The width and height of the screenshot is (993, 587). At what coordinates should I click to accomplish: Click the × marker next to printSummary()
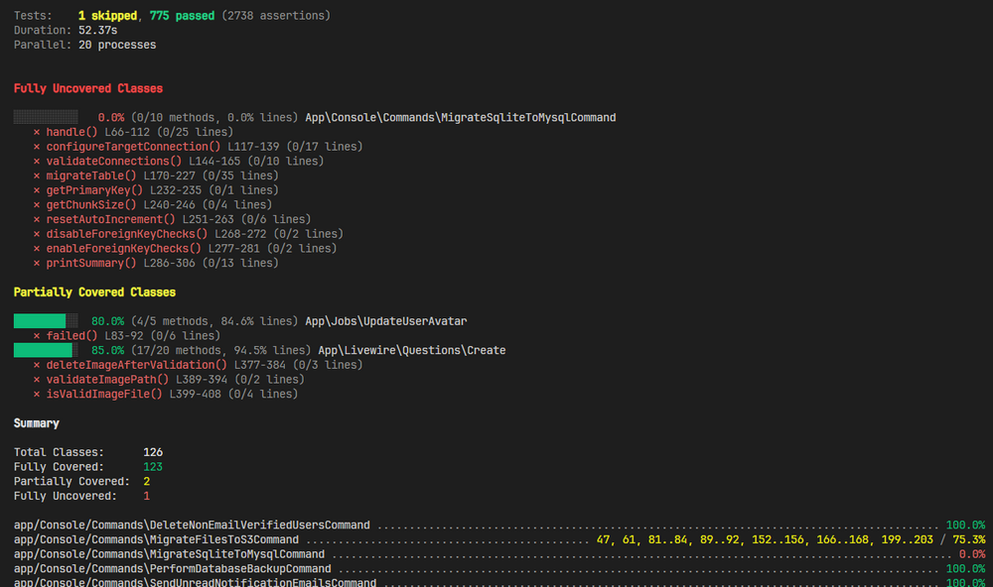(37, 264)
